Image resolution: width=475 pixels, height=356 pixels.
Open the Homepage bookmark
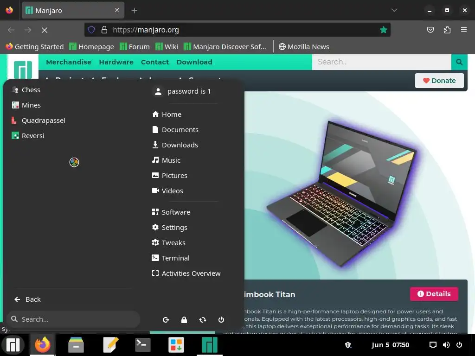(91, 47)
